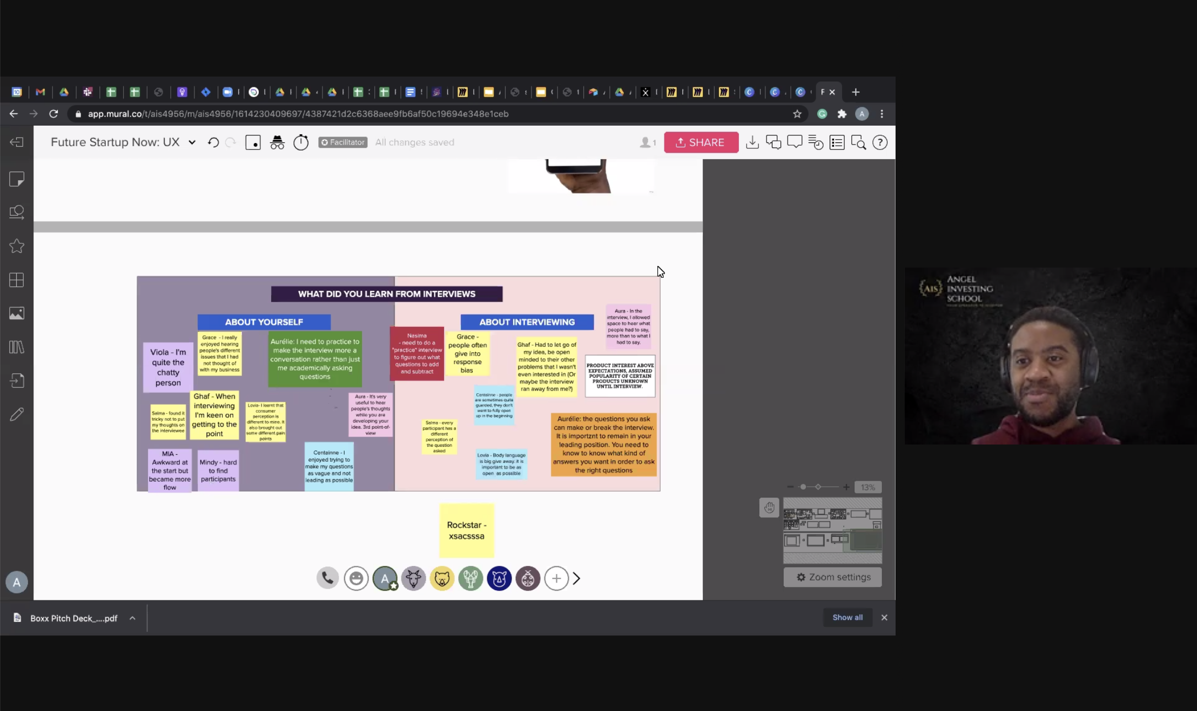Toggle private mode incognito icon
The image size is (1197, 711).
pos(277,142)
